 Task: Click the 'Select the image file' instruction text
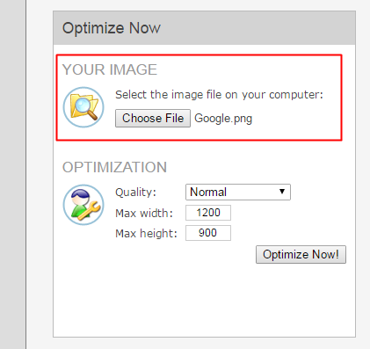(219, 95)
